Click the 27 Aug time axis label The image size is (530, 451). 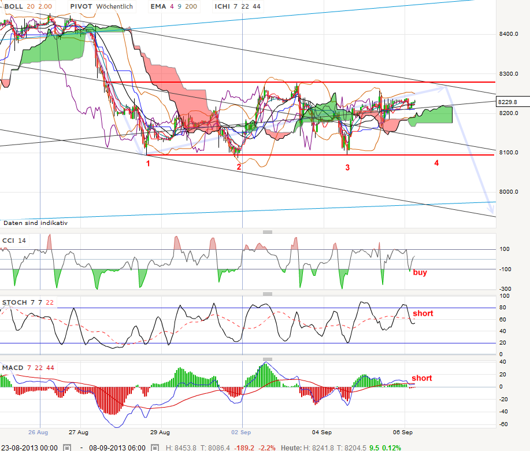79,432
